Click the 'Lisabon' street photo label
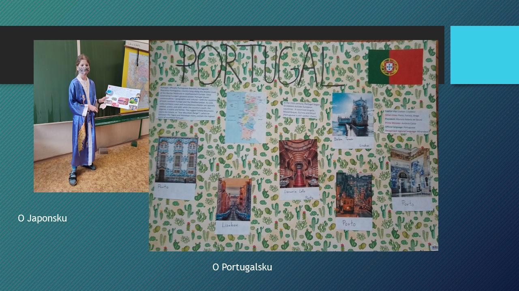Viewport: 519px width, 291px height. click(x=230, y=225)
